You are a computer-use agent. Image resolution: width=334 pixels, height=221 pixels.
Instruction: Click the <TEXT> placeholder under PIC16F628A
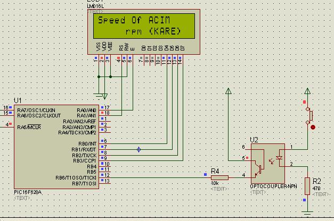[x=22, y=198]
